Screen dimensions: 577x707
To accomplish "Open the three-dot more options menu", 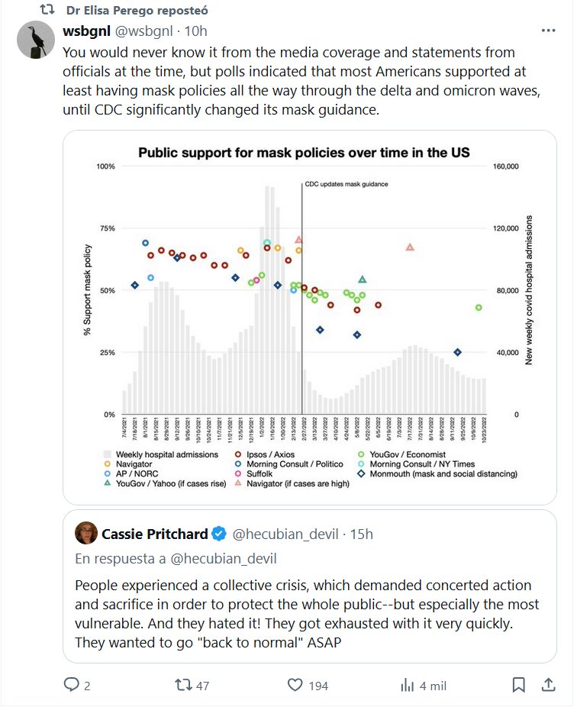I will tap(548, 31).
